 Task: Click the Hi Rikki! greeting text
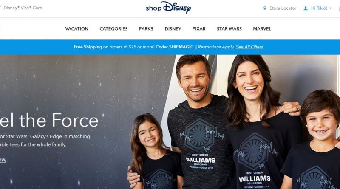(x=319, y=8)
